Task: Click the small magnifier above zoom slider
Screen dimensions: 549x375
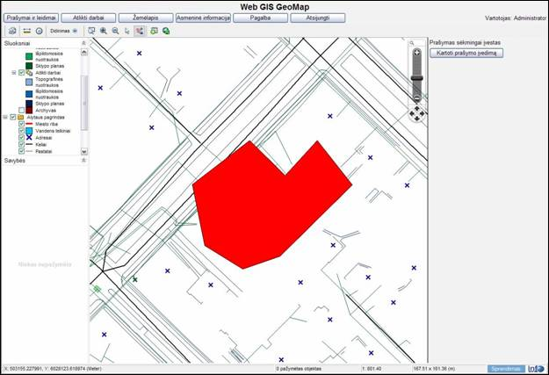Action: (412, 43)
